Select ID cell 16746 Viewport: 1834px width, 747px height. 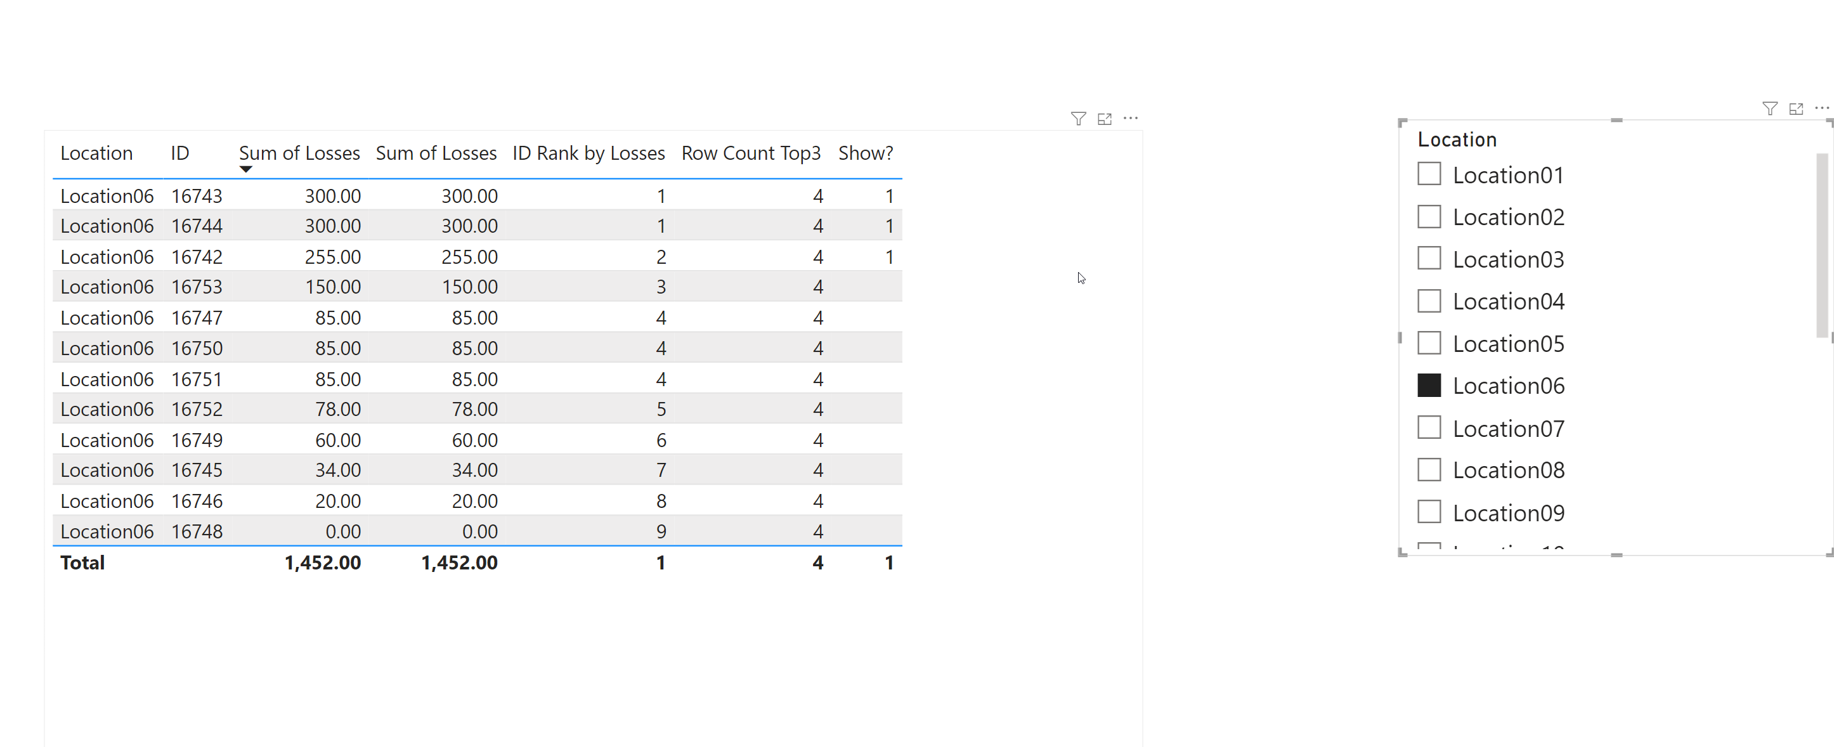coord(197,502)
